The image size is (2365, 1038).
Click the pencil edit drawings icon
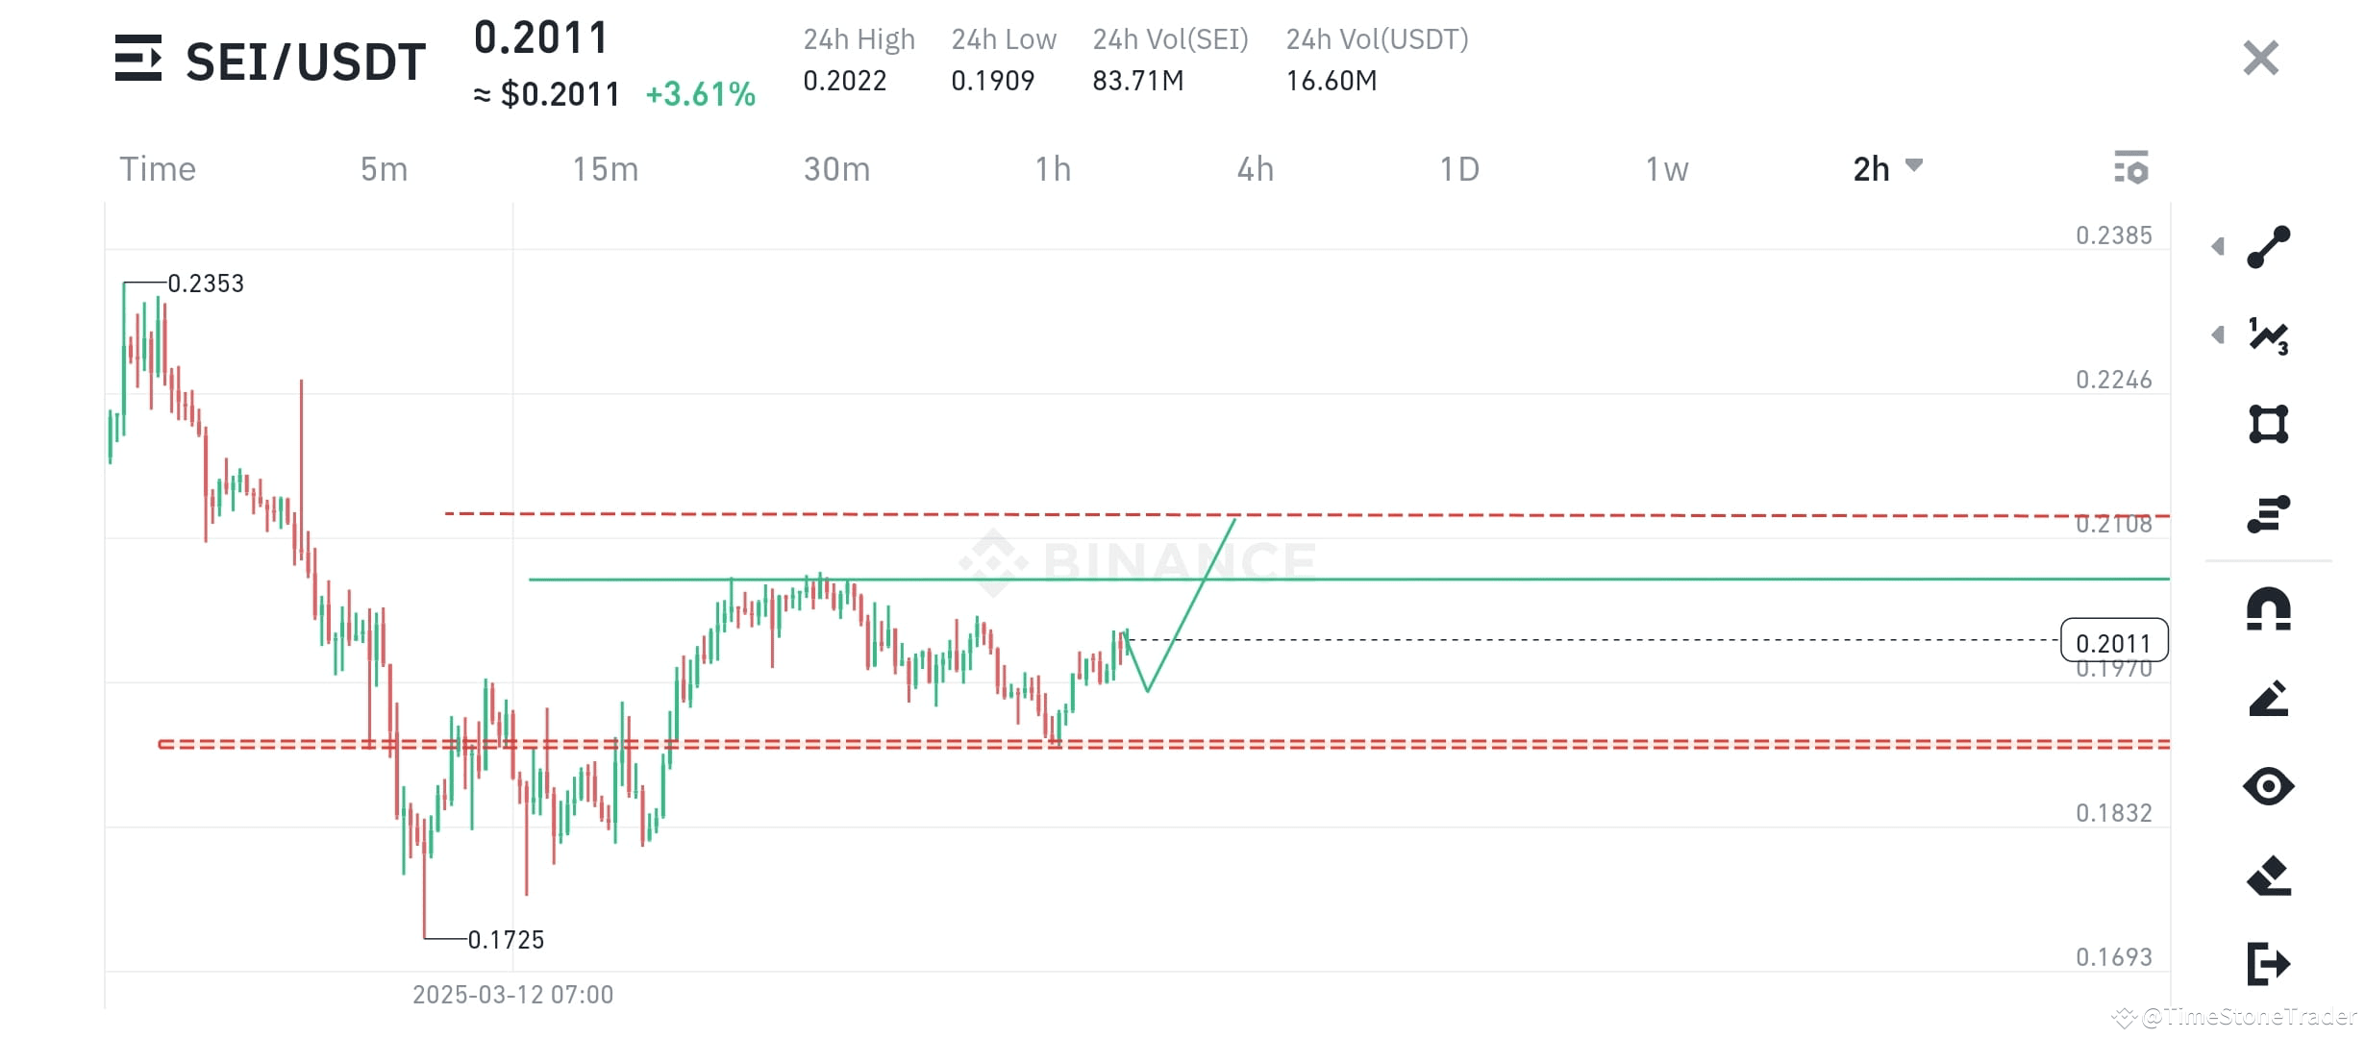point(2271,699)
